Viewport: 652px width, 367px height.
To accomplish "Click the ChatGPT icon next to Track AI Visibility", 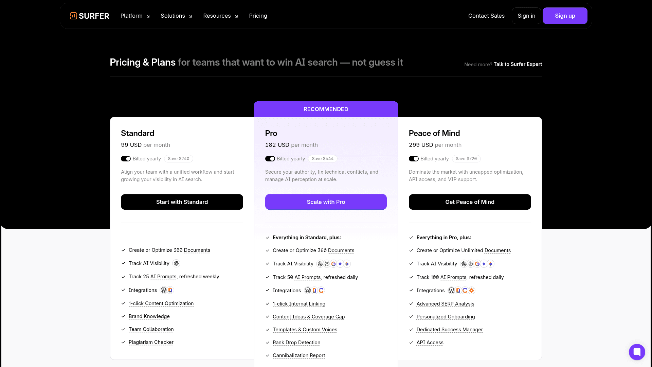I will 176,263.
